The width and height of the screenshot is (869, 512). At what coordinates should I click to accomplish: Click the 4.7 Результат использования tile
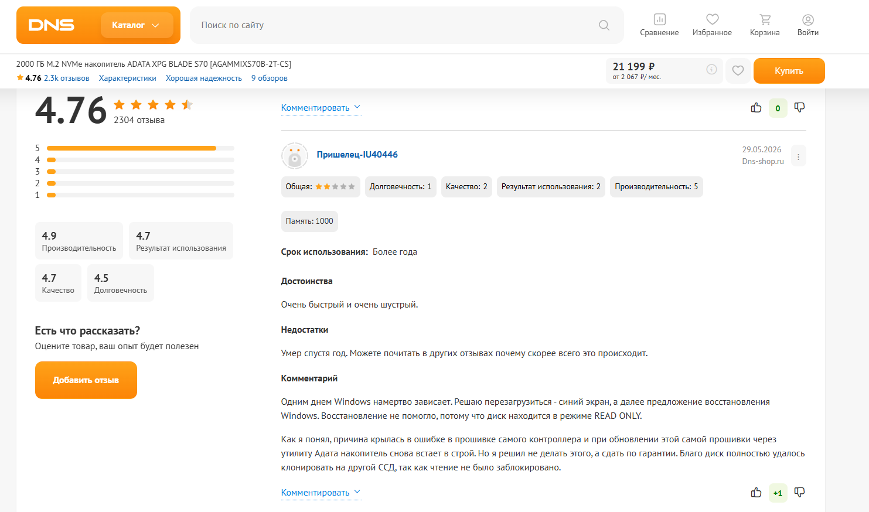(x=181, y=241)
